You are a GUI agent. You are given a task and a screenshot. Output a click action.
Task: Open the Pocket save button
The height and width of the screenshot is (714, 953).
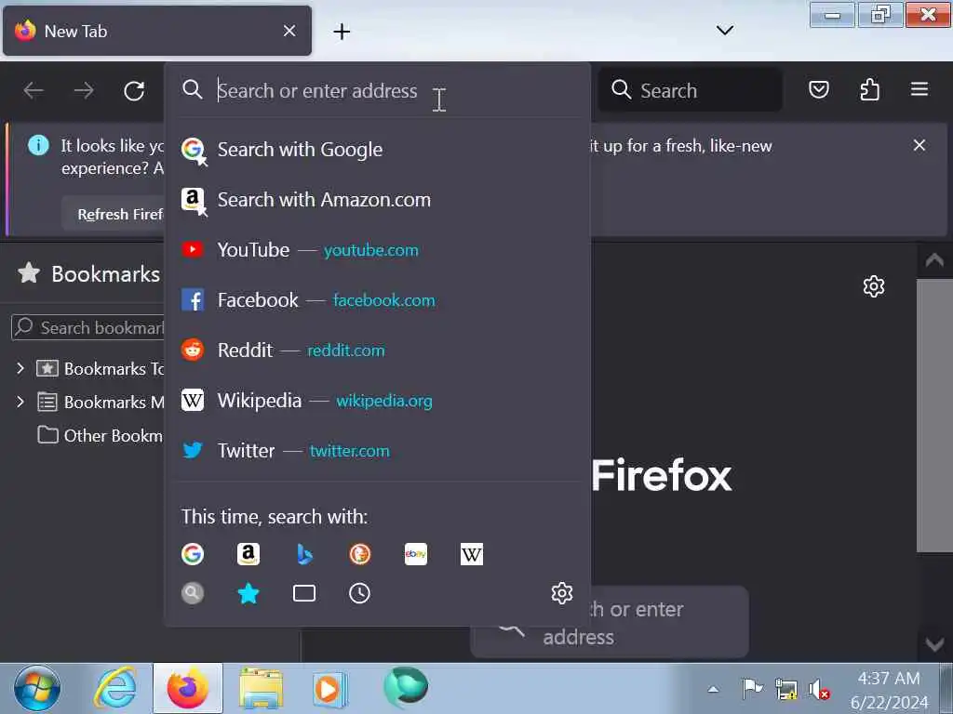pyautogui.click(x=819, y=90)
